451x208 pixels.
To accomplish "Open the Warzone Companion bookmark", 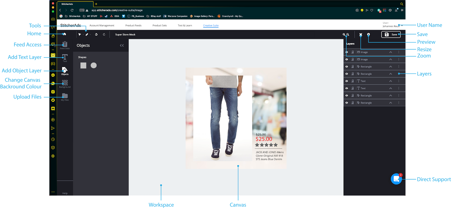I will click(x=175, y=16).
